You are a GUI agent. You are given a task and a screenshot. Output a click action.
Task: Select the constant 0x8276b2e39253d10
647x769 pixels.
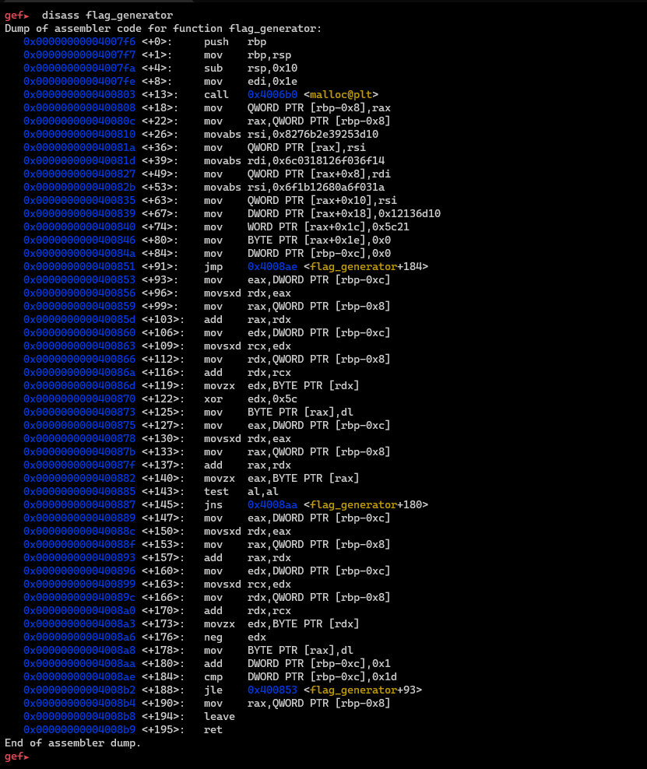(325, 135)
